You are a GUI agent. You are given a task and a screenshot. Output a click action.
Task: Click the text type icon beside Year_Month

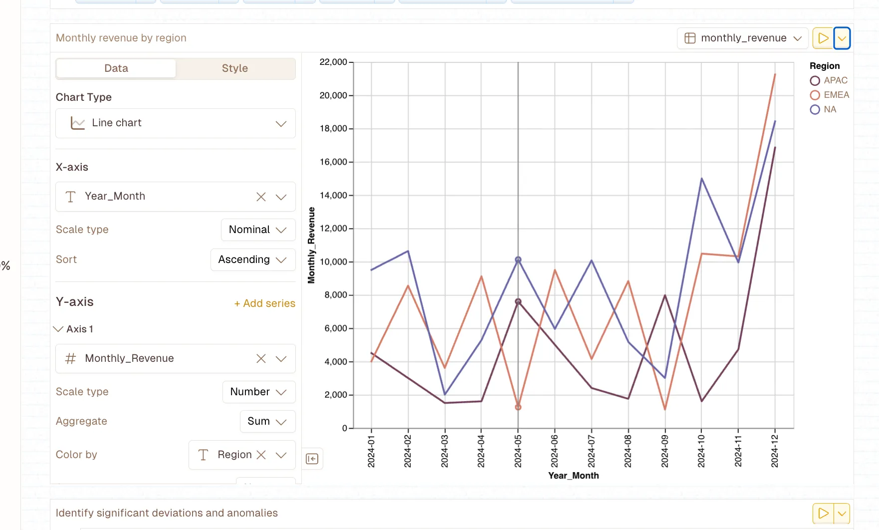click(70, 196)
